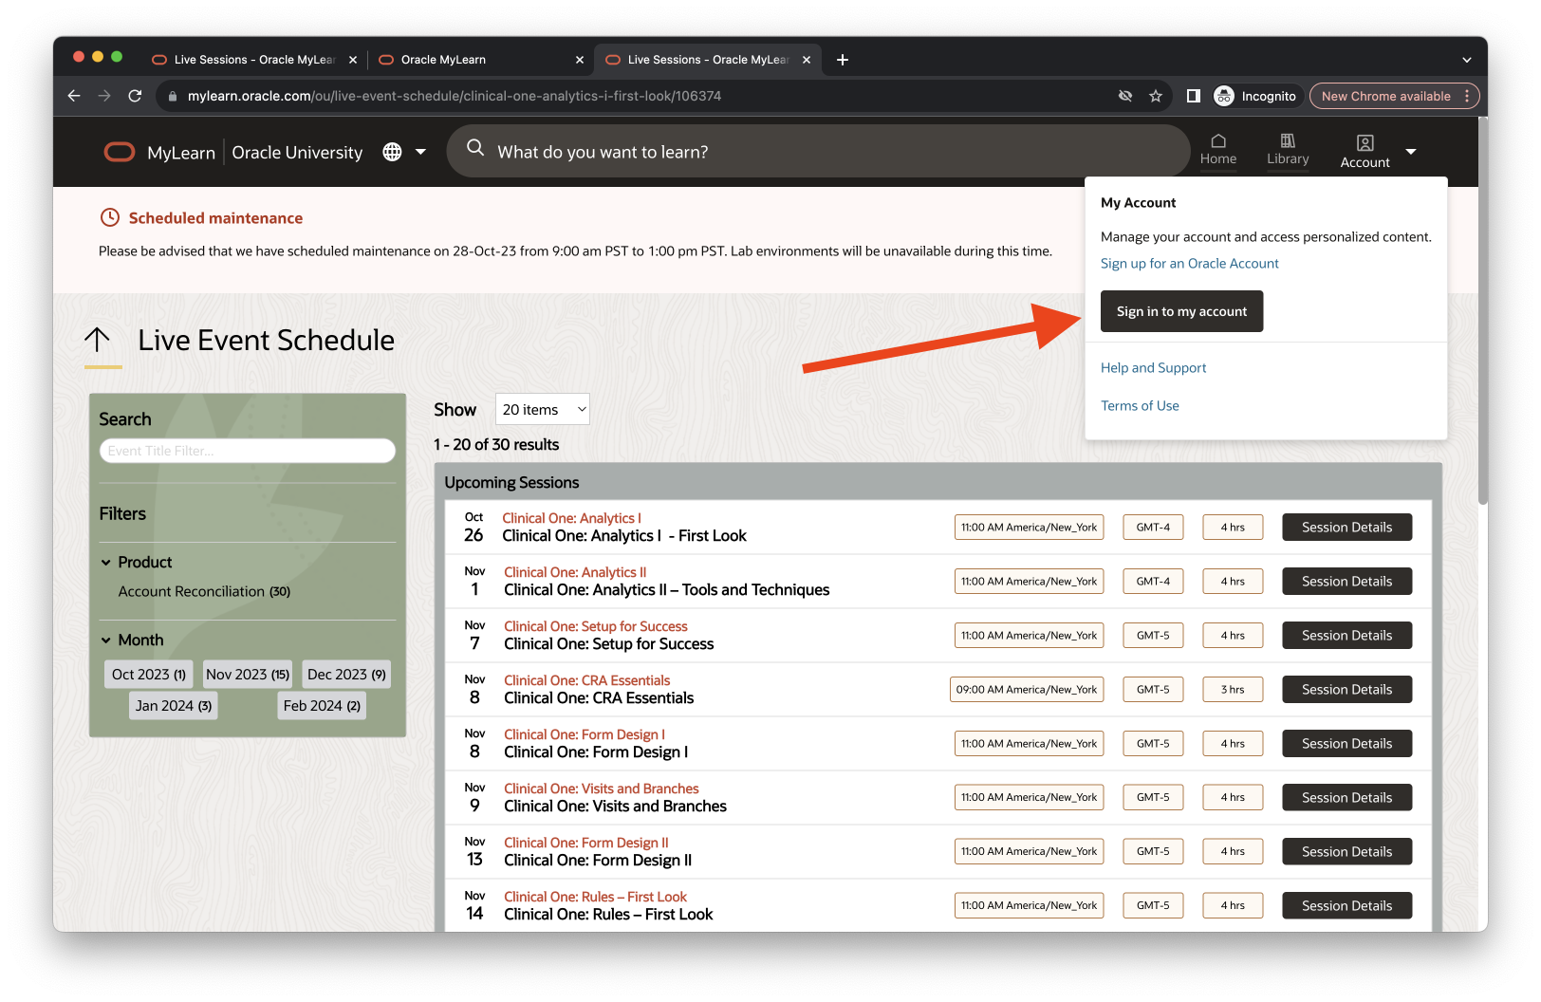1541x1002 pixels.
Task: Click the up arrow beside Live Event Schedule
Action: point(97,340)
